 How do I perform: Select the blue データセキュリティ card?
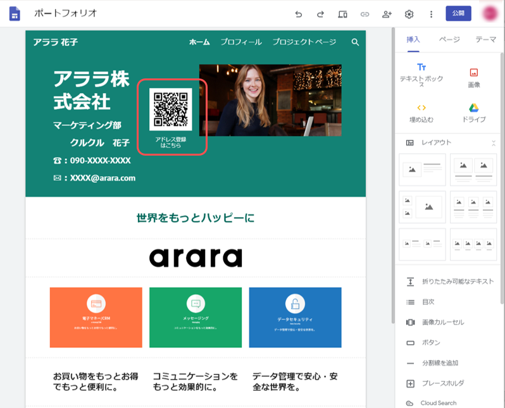pos(295,318)
